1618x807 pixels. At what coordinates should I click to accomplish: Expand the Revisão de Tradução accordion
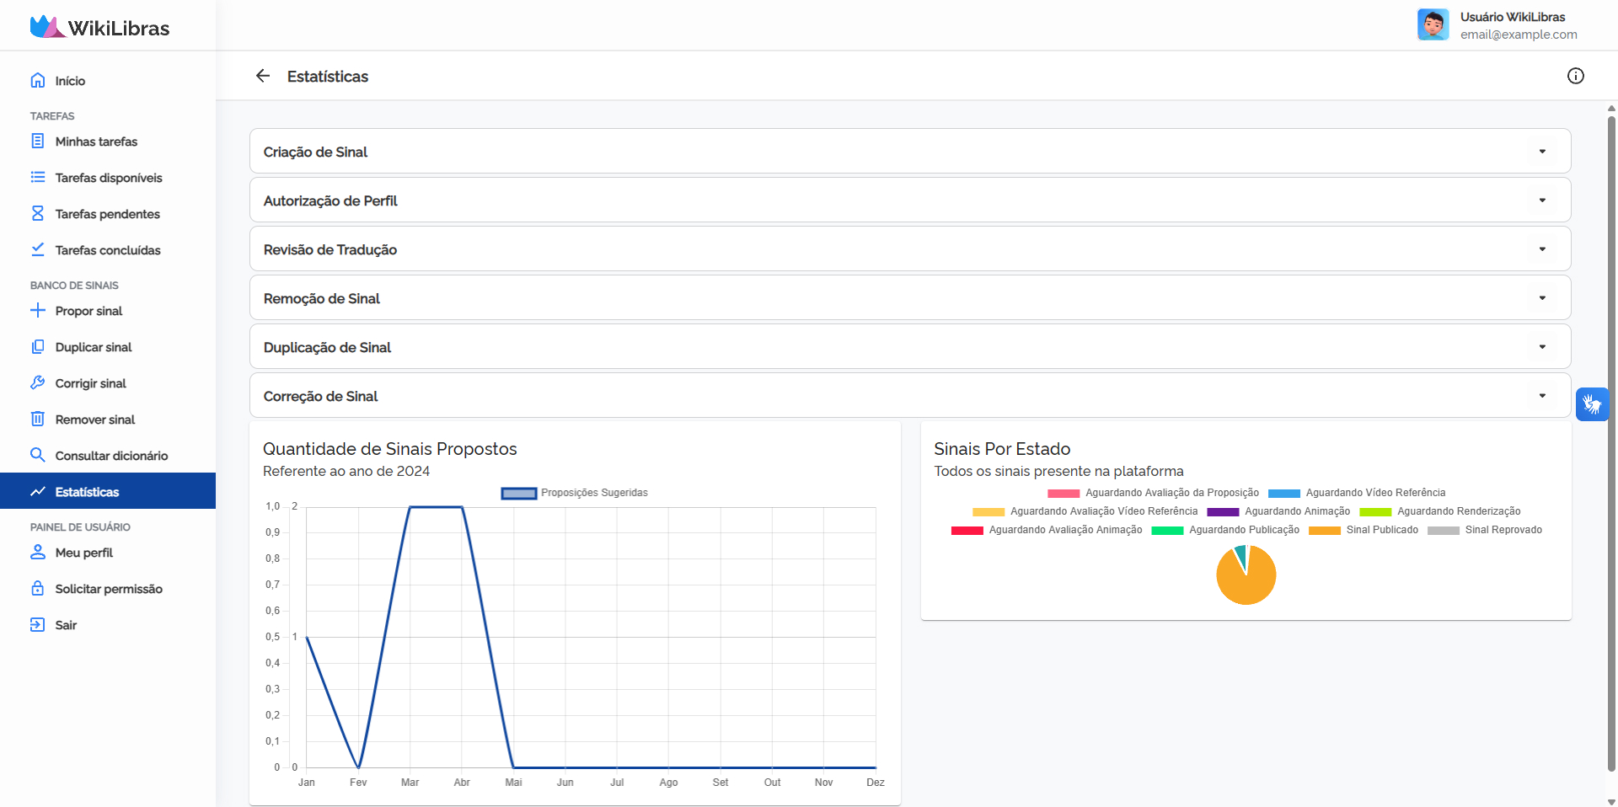pos(909,249)
